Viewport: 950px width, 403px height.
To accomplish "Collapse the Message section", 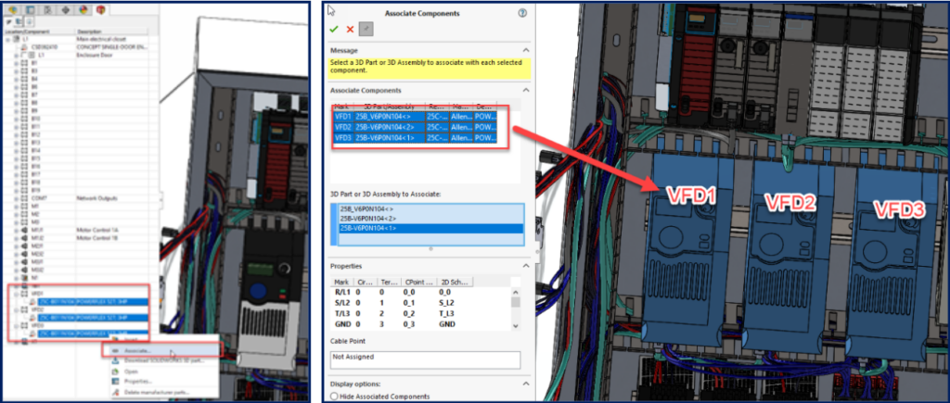I will click(526, 49).
